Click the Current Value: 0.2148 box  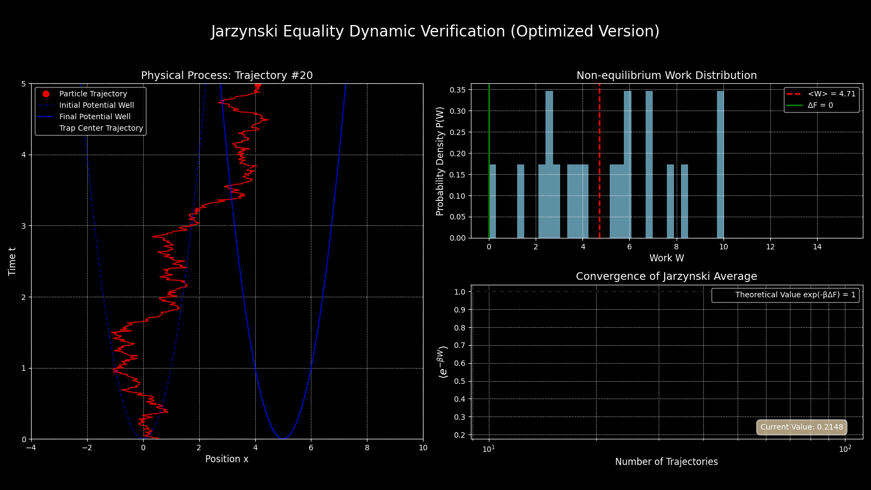[801, 427]
